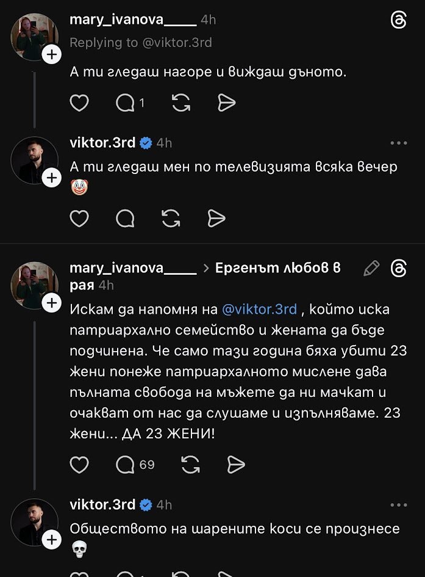Click the Threads logo at the top right

tap(398, 21)
